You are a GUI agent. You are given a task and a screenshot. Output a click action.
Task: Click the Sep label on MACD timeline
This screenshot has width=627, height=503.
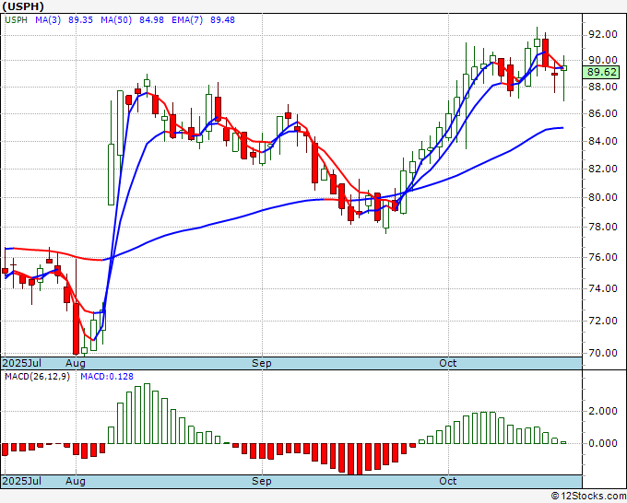click(x=262, y=481)
